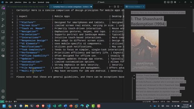
Task: Open the Explorer view in activity bar
Action: [x=3, y=8]
